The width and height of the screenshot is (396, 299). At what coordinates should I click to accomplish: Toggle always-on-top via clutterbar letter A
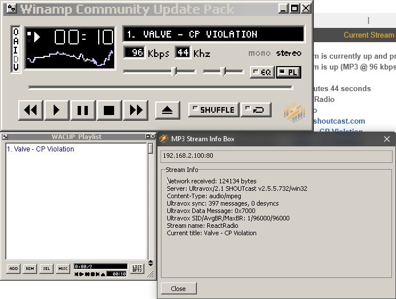click(15, 40)
